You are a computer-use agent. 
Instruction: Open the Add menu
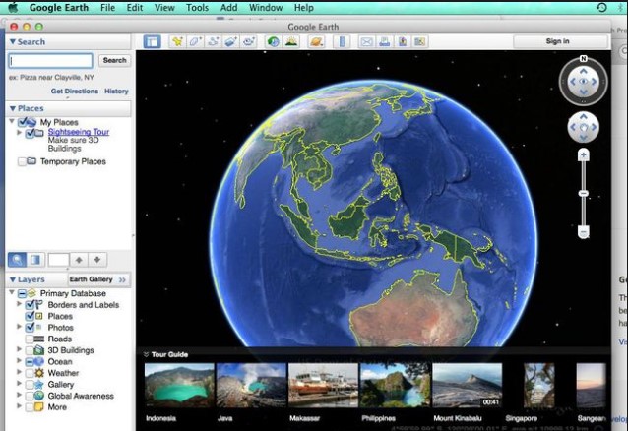tap(228, 8)
